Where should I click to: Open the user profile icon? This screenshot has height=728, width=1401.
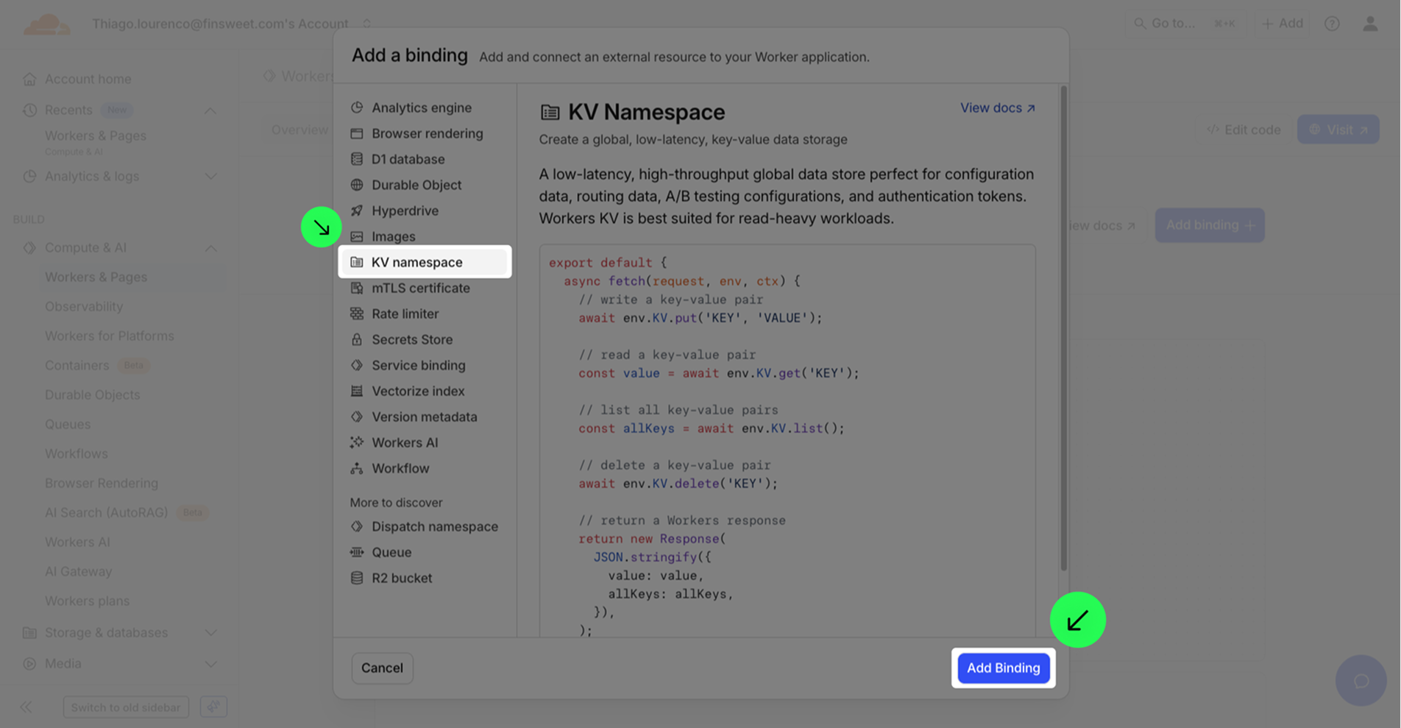1370,24
